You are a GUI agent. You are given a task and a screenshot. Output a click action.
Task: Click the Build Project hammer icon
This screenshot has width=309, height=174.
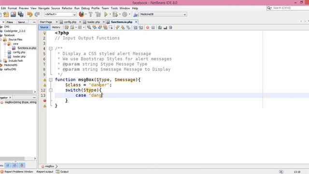[91, 14]
